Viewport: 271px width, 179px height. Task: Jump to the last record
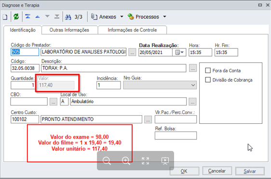point(57,16)
